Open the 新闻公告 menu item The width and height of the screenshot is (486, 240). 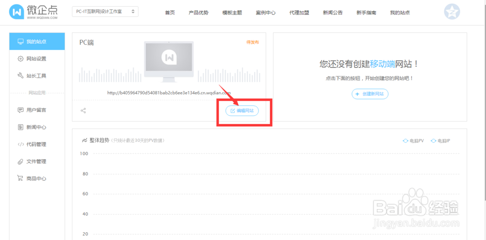332,13
